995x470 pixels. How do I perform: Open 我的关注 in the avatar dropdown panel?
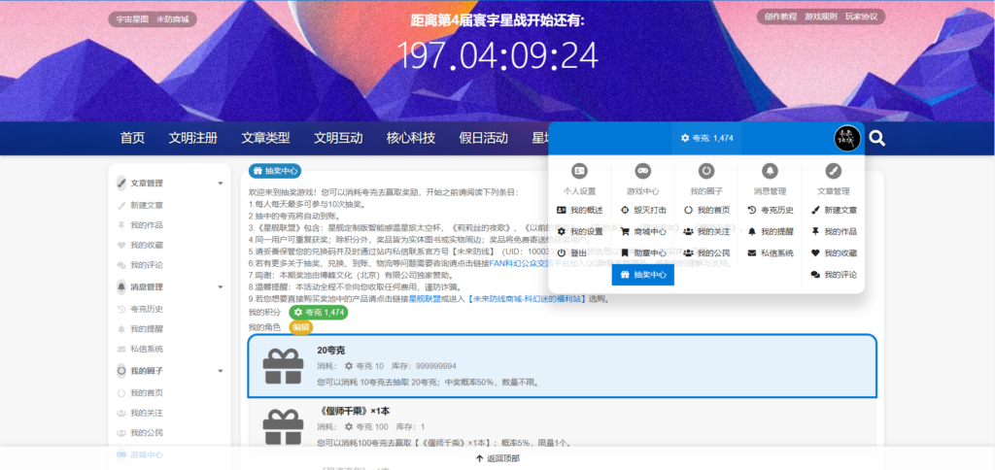(x=706, y=231)
